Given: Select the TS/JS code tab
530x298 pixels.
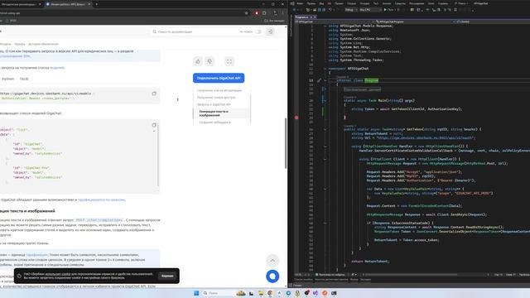Looking at the screenshot, I should pyautogui.click(x=24, y=79).
